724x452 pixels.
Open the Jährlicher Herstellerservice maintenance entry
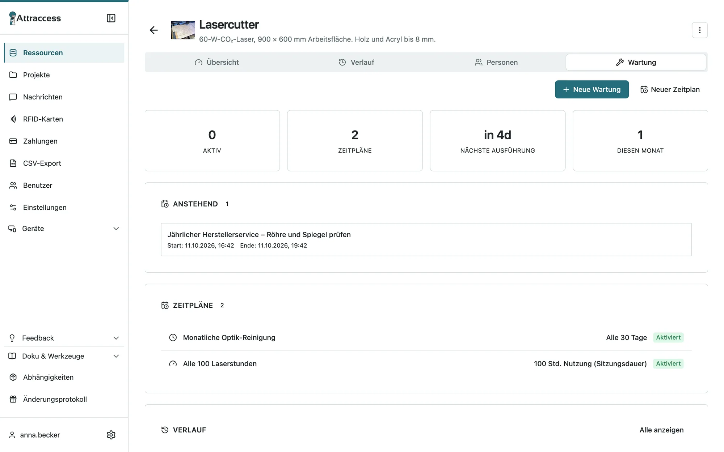point(426,239)
